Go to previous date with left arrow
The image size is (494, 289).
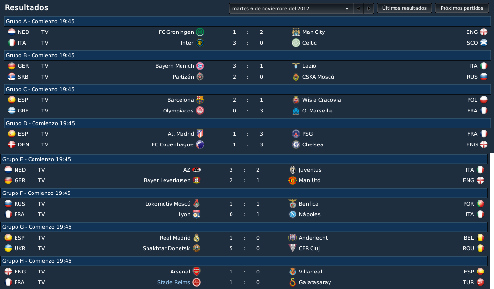(x=358, y=9)
